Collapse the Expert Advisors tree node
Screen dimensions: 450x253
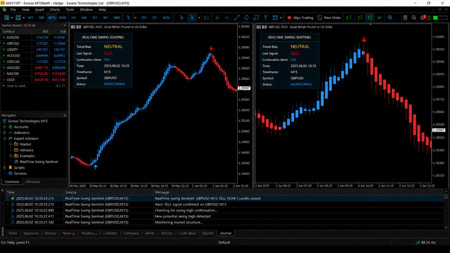5,138
